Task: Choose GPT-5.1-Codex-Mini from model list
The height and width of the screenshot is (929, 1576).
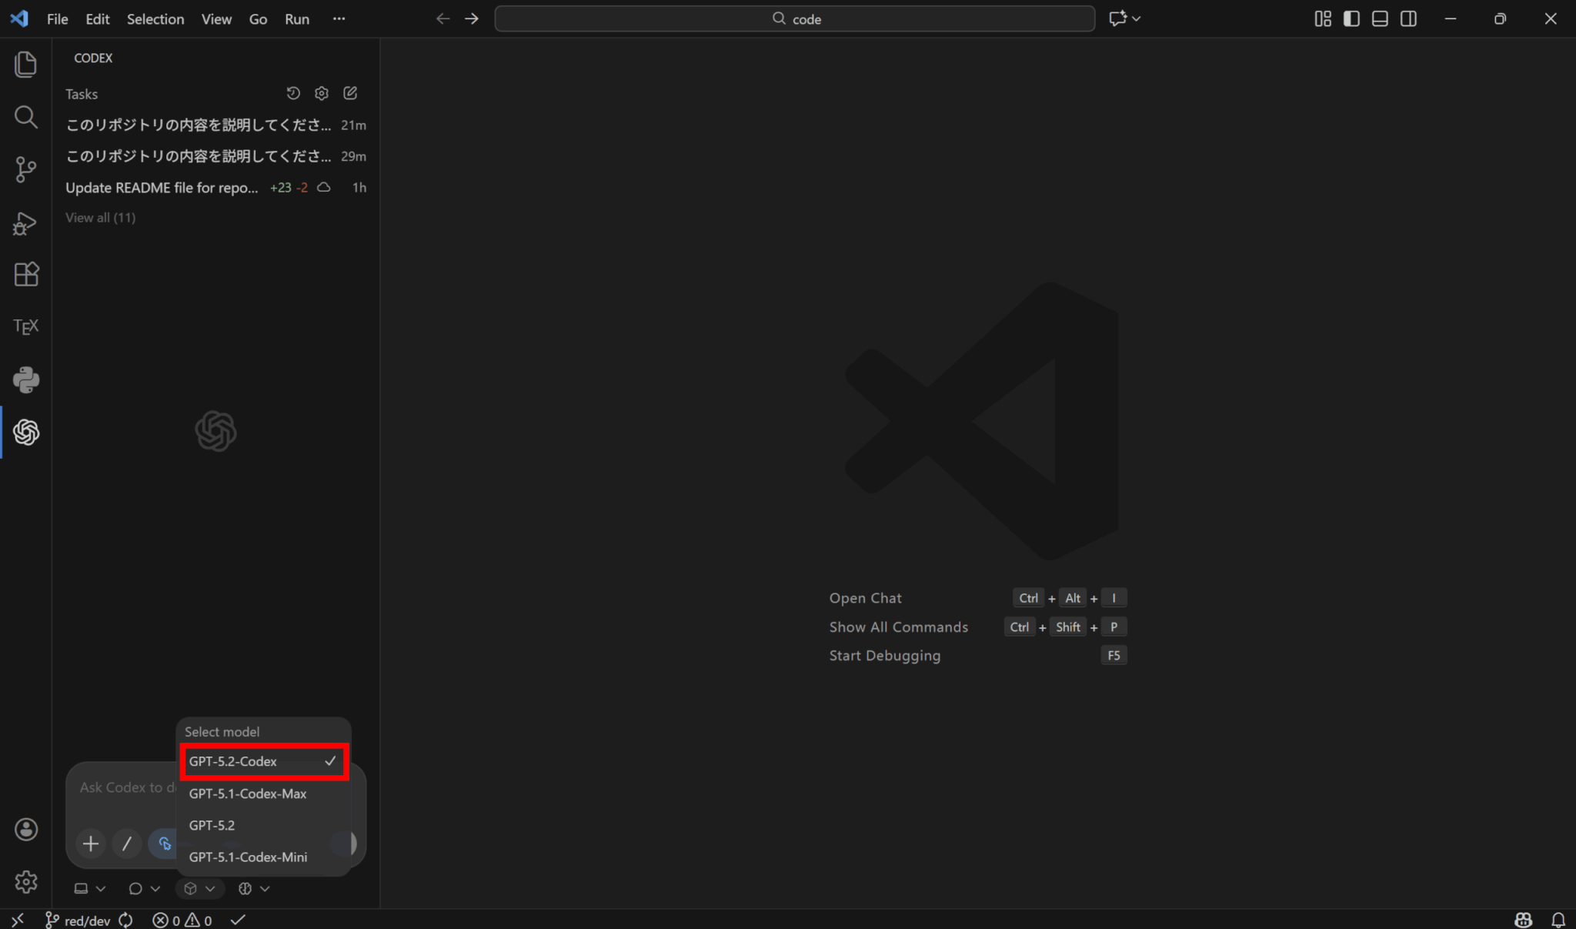Action: click(x=248, y=857)
